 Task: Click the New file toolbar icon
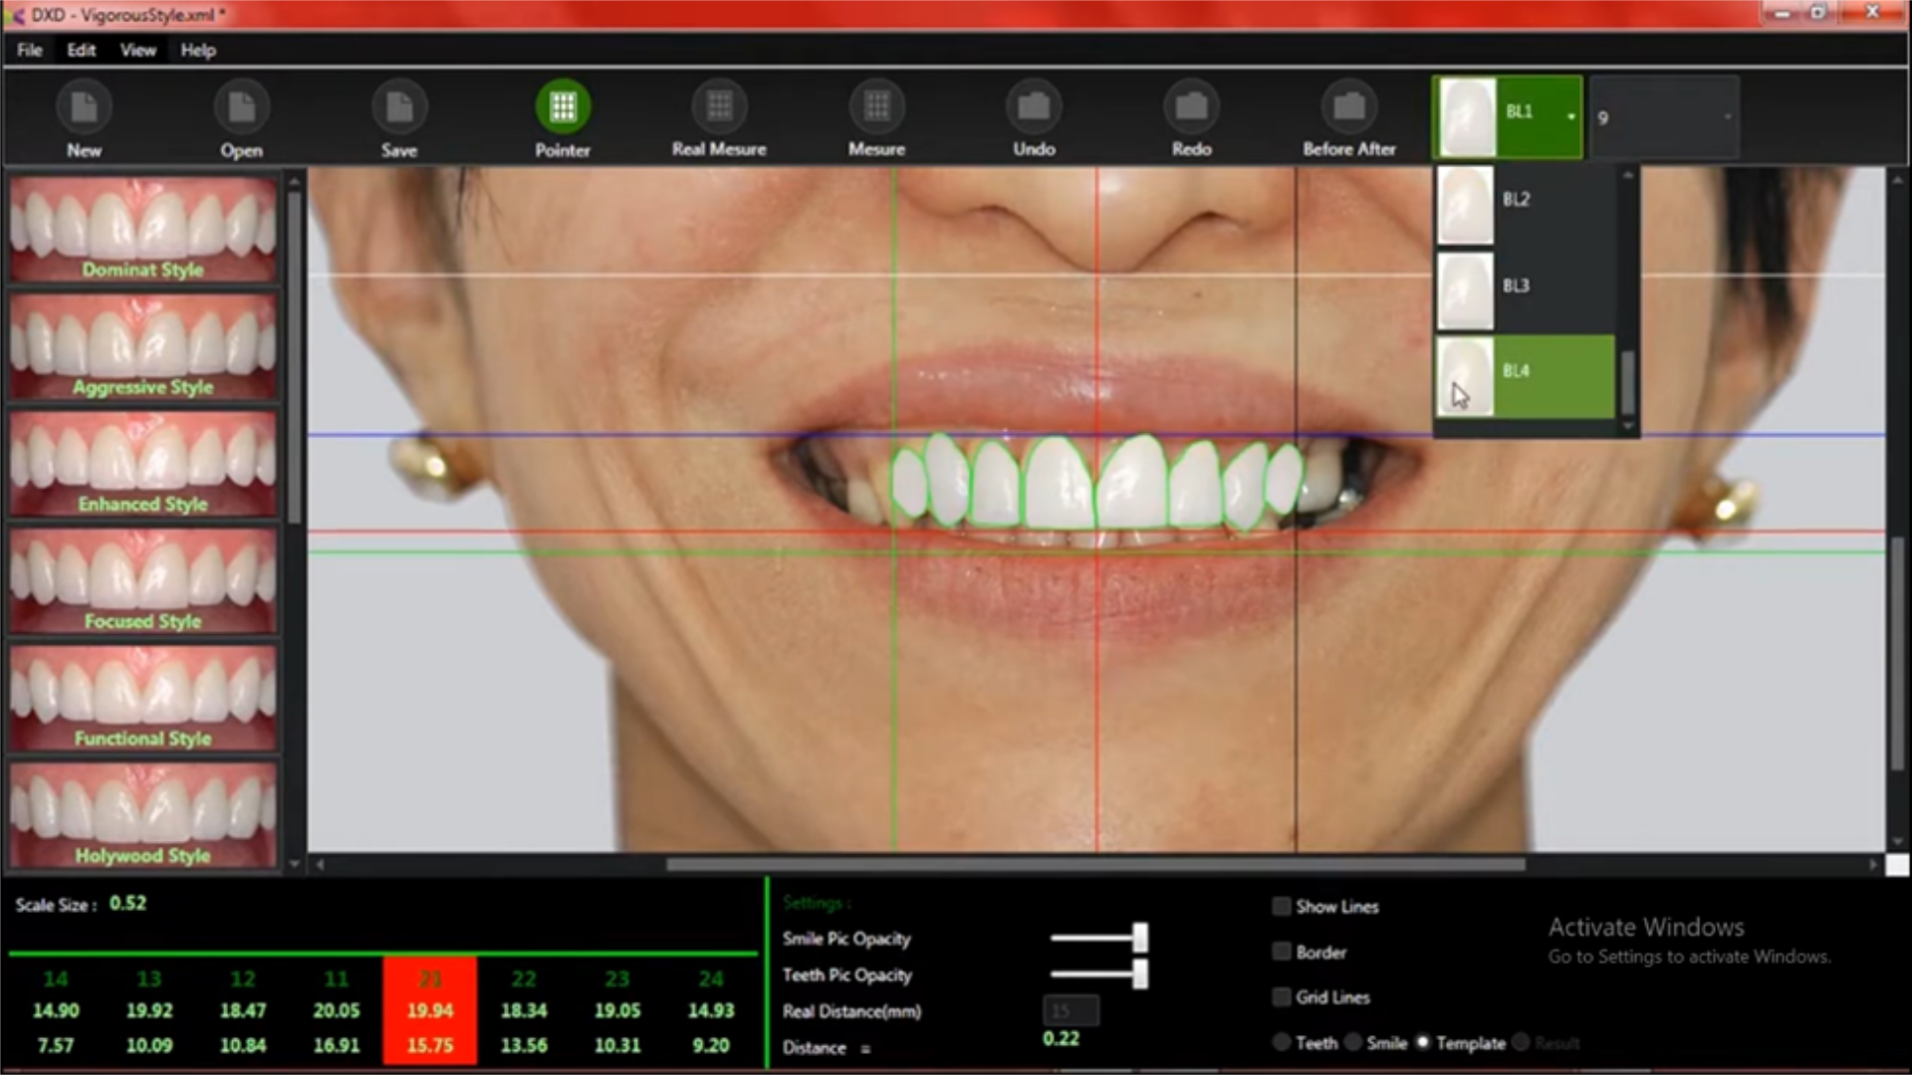84,107
